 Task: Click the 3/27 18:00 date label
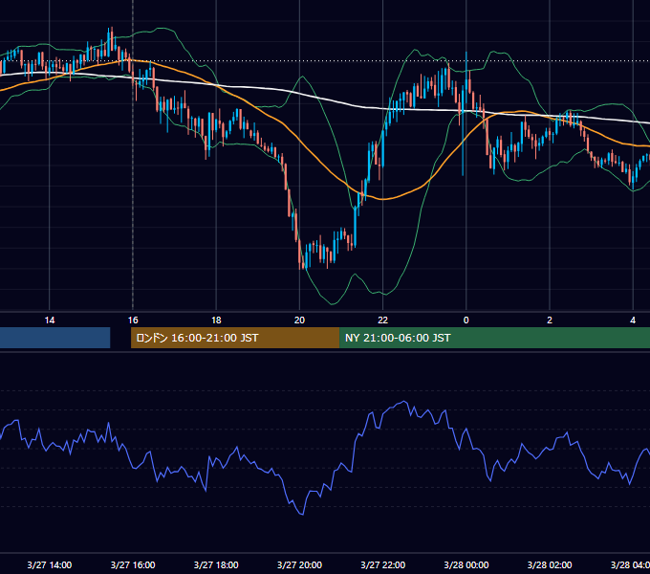[216, 564]
